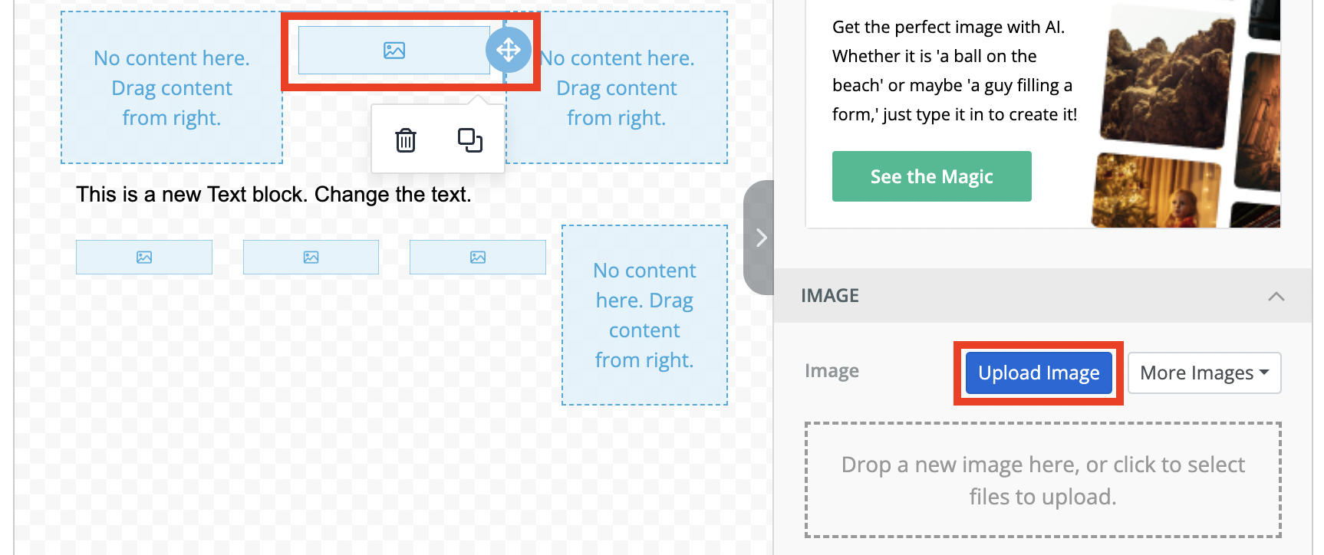This screenshot has height=555, width=1324.
Task: Click the duplicate block icon
Action: coord(469,140)
